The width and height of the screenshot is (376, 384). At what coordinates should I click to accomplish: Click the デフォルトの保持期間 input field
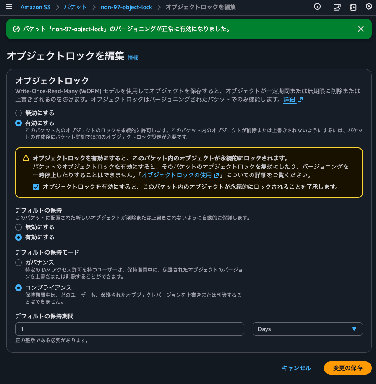pos(130,329)
